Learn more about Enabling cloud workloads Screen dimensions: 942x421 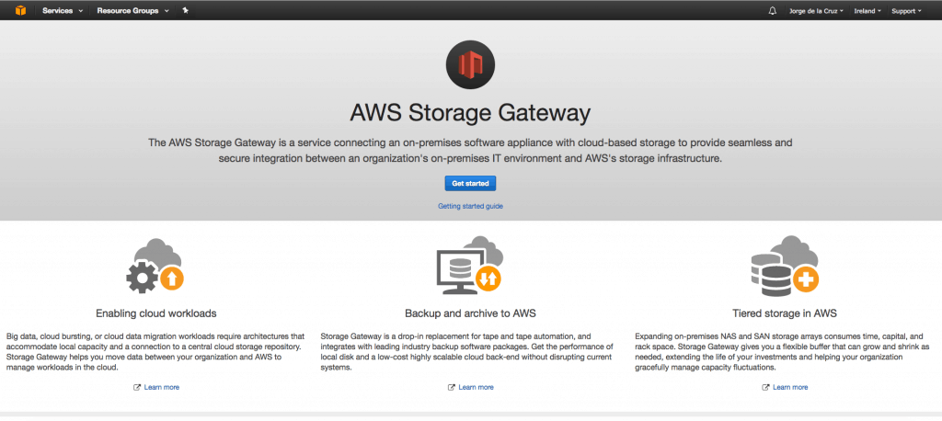(162, 387)
